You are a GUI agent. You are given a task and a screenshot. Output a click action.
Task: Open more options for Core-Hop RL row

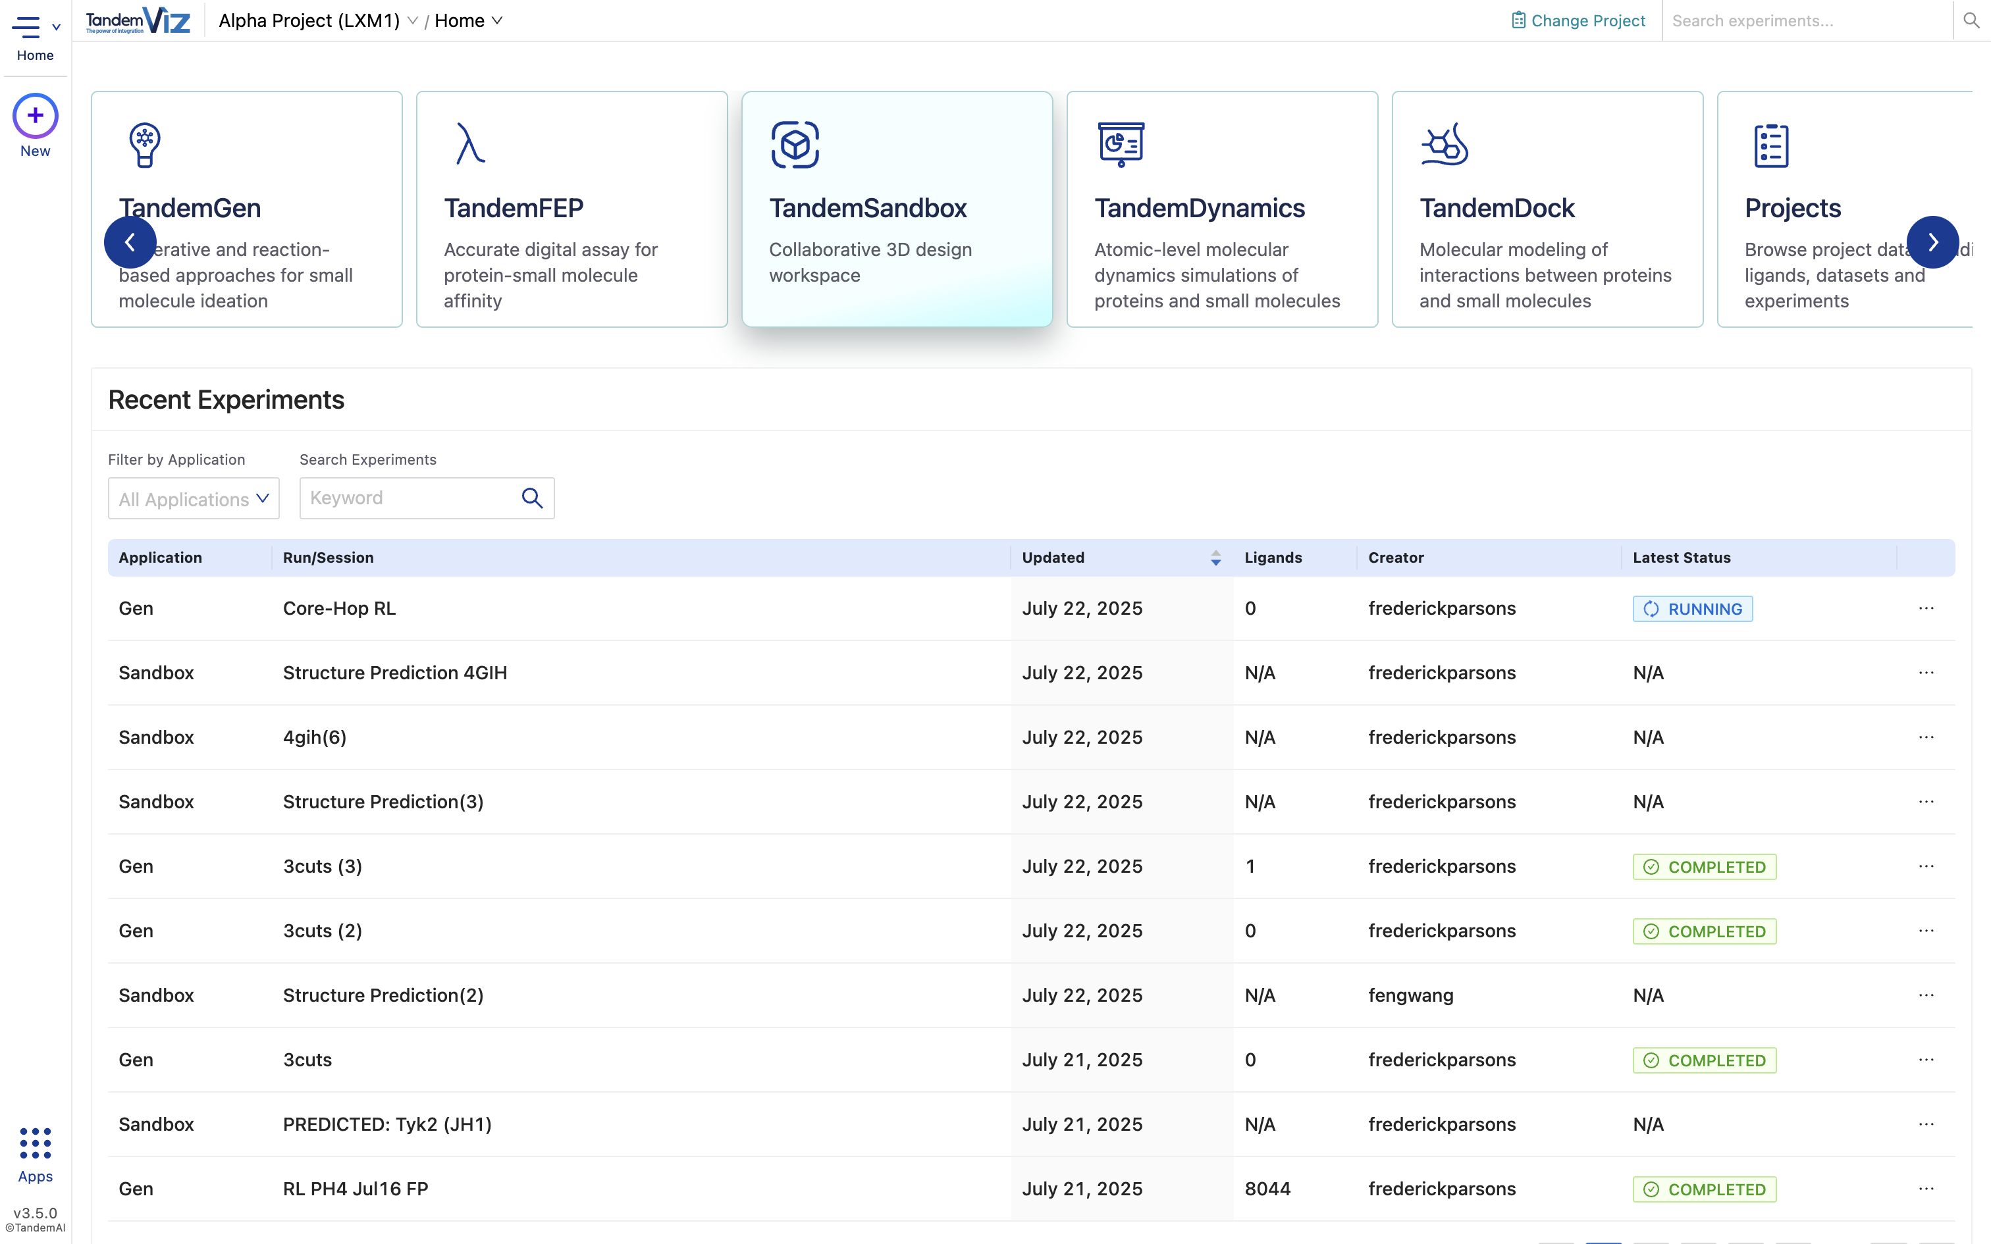(x=1926, y=608)
